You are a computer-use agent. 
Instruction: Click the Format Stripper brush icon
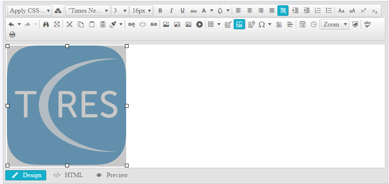[x=113, y=24]
